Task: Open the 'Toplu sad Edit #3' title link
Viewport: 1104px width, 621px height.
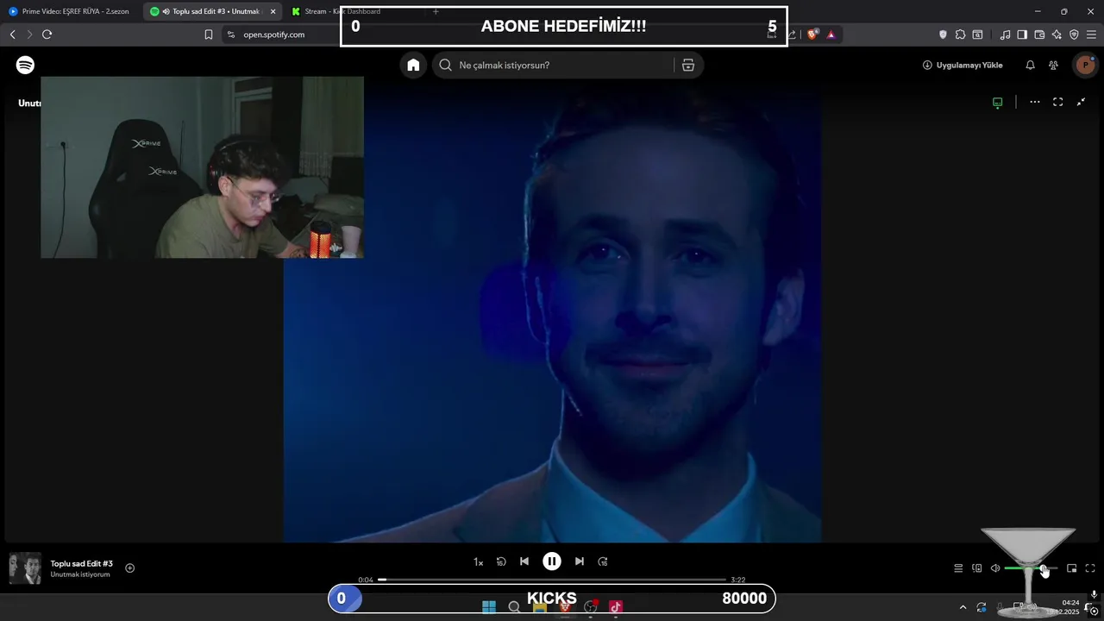Action: (x=81, y=563)
